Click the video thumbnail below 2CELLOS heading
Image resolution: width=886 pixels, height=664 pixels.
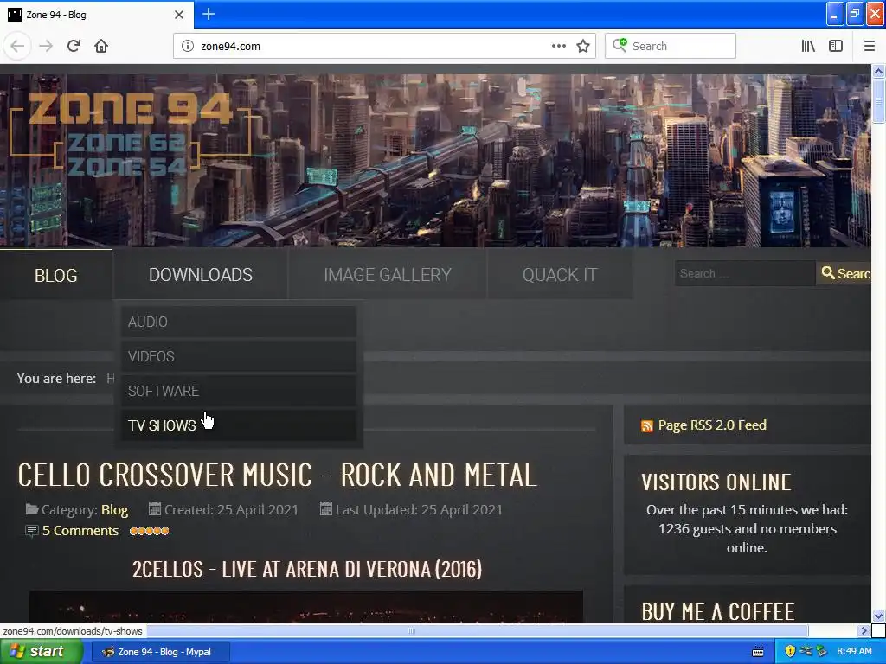click(305, 606)
